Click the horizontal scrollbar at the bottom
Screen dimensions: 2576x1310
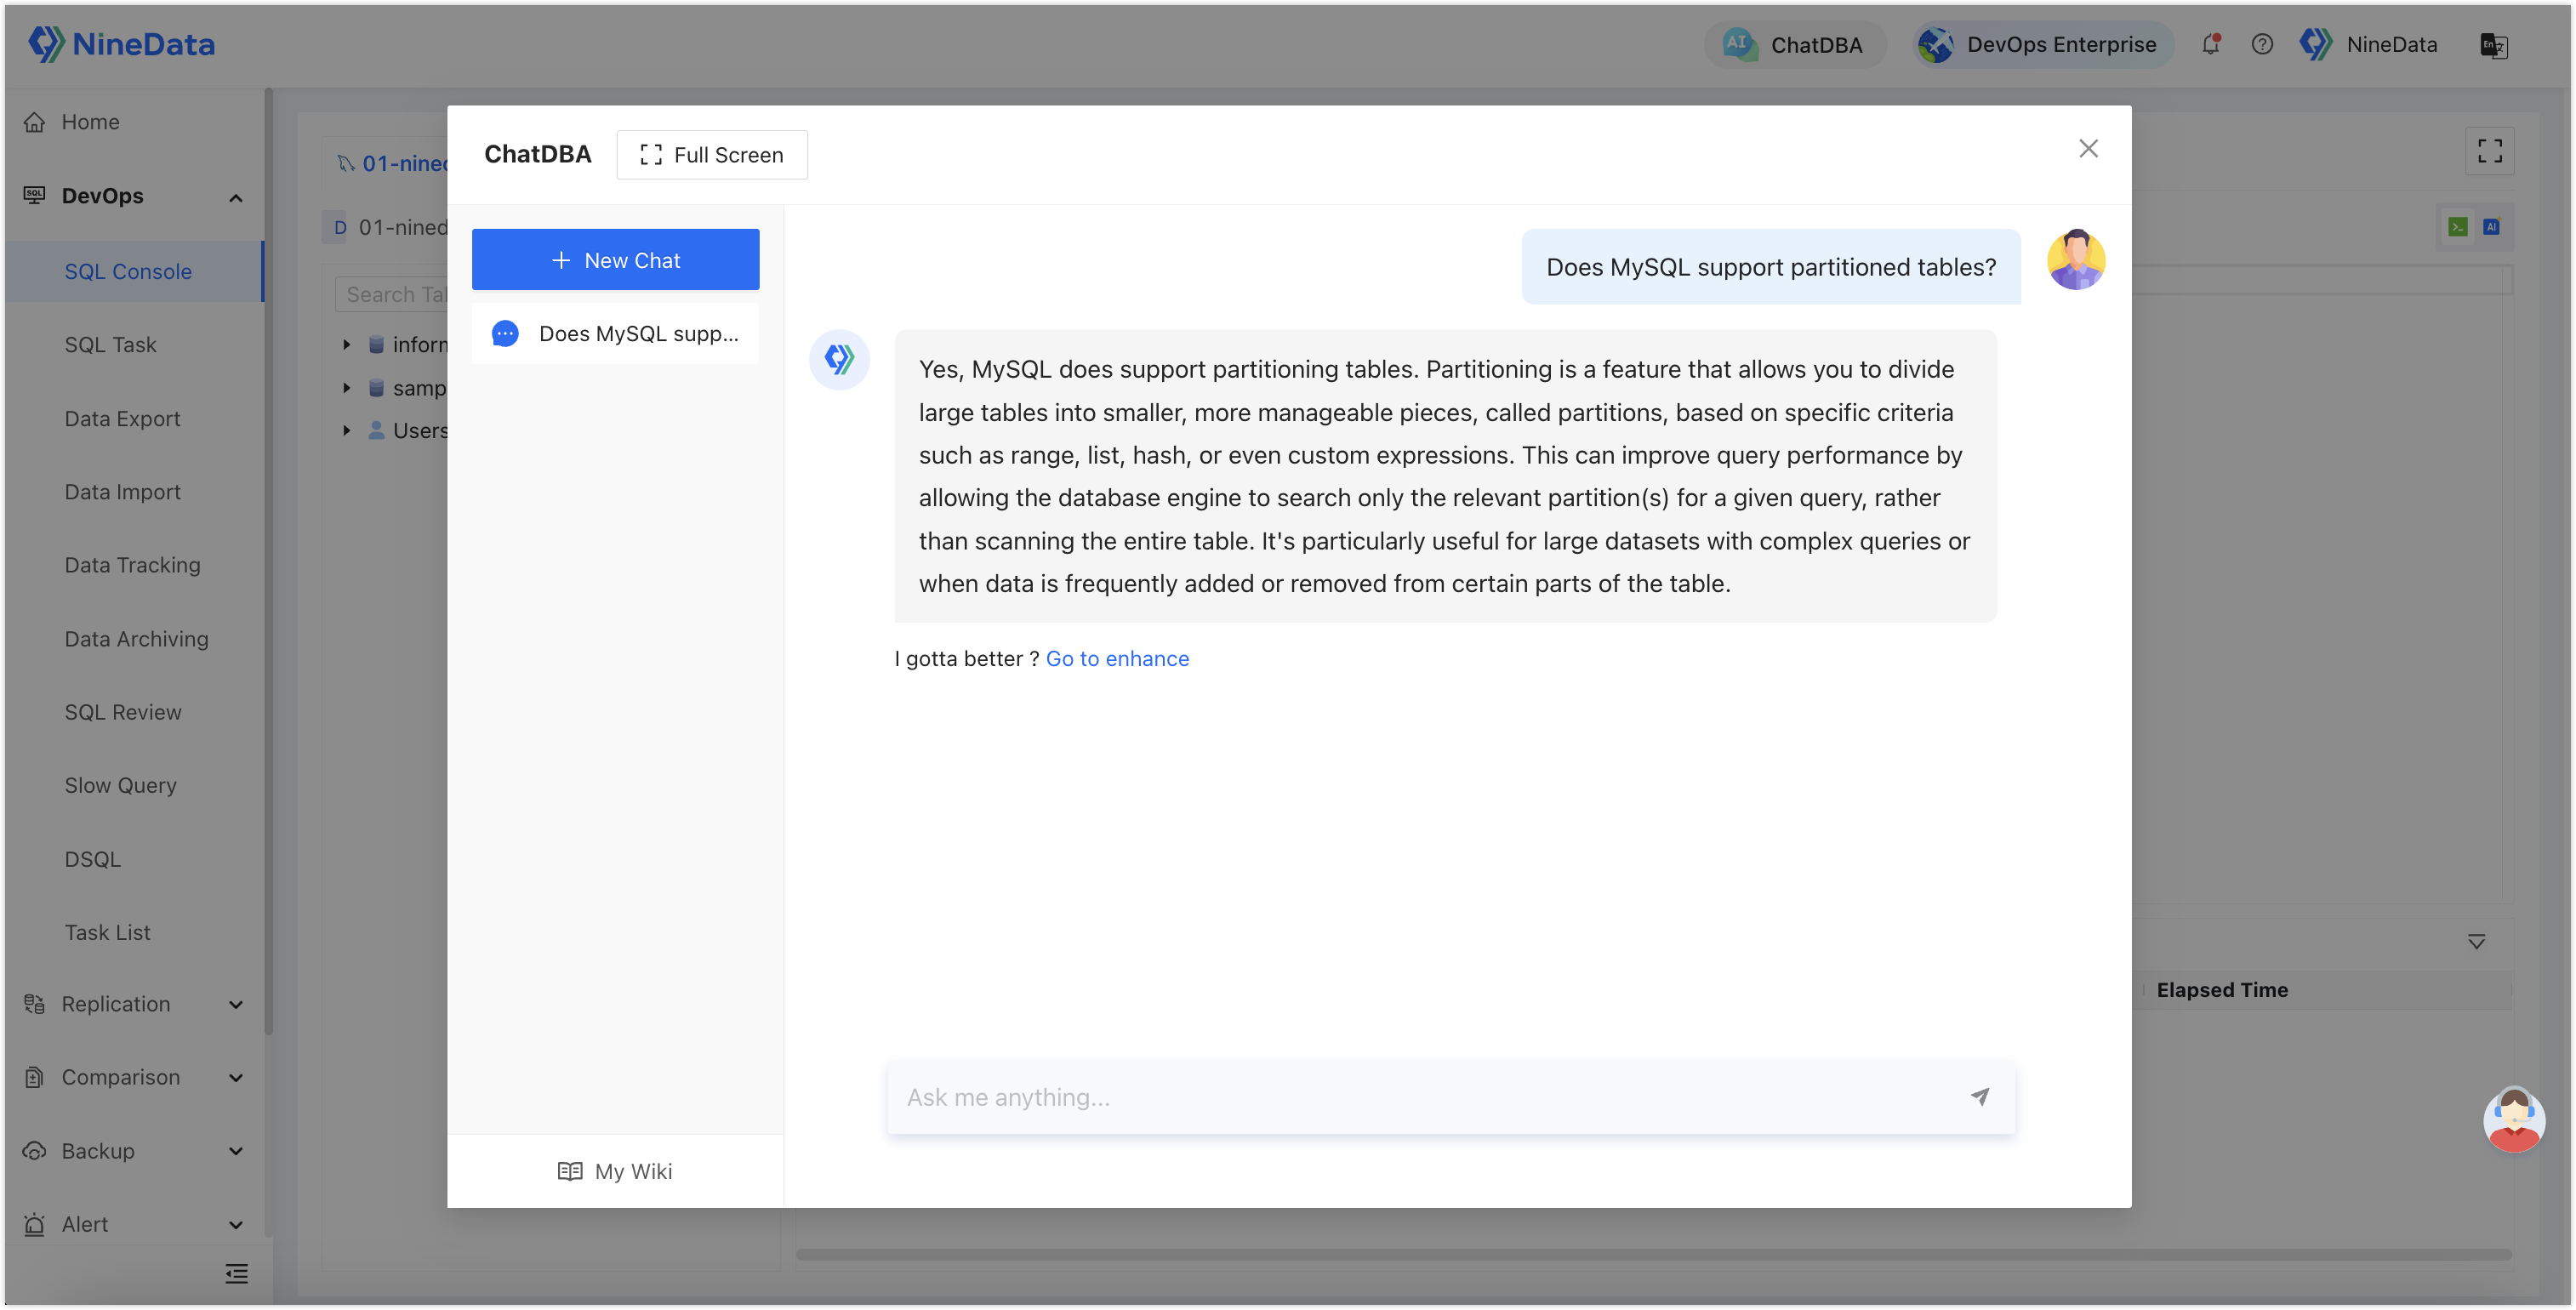click(x=1654, y=1254)
